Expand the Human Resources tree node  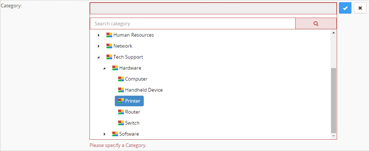click(x=99, y=35)
